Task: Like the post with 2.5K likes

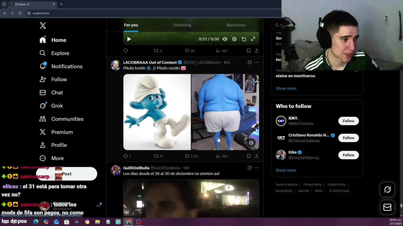Action: 191,156
